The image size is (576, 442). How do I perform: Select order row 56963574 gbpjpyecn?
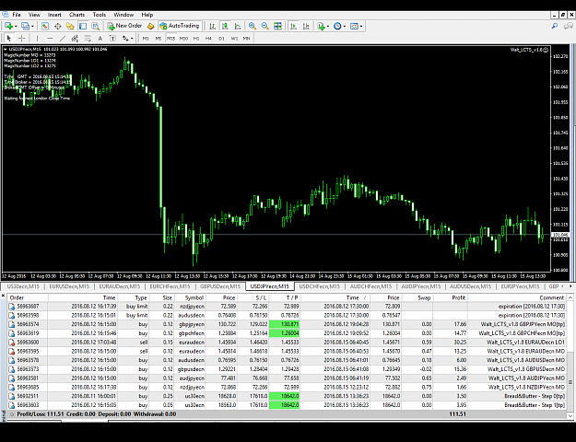tap(287, 324)
